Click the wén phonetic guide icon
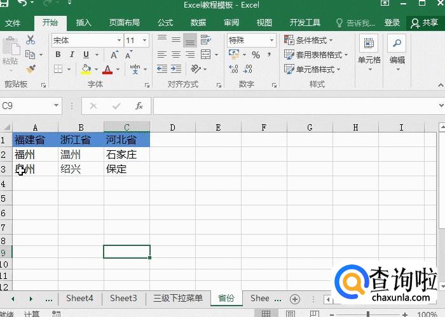 point(135,68)
